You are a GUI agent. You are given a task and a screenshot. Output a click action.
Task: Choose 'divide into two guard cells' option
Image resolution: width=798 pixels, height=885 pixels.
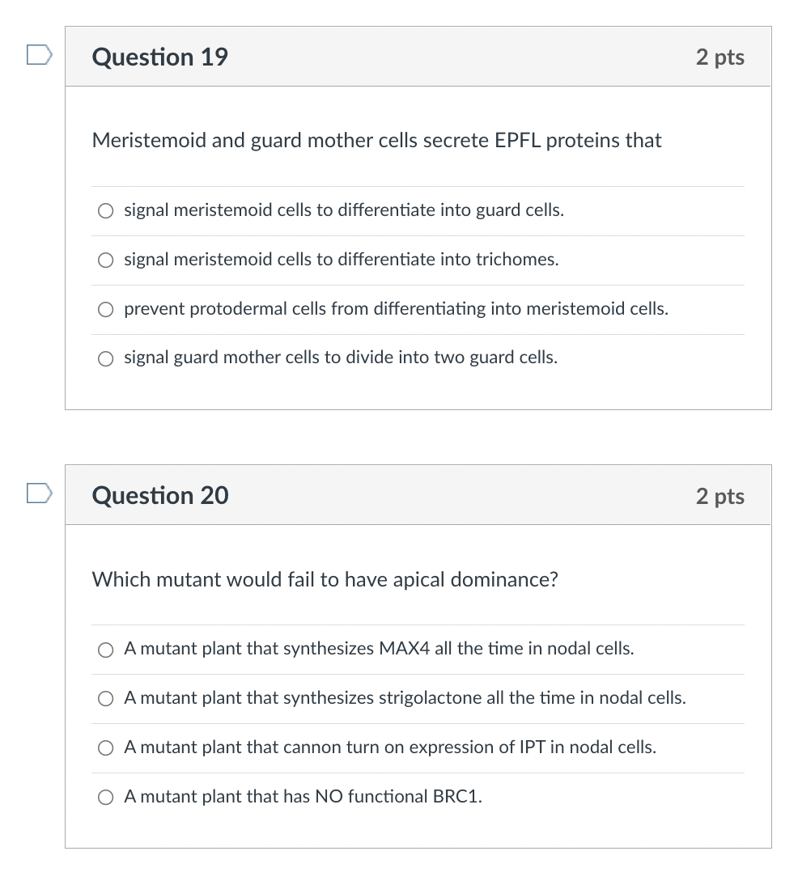[x=105, y=358]
